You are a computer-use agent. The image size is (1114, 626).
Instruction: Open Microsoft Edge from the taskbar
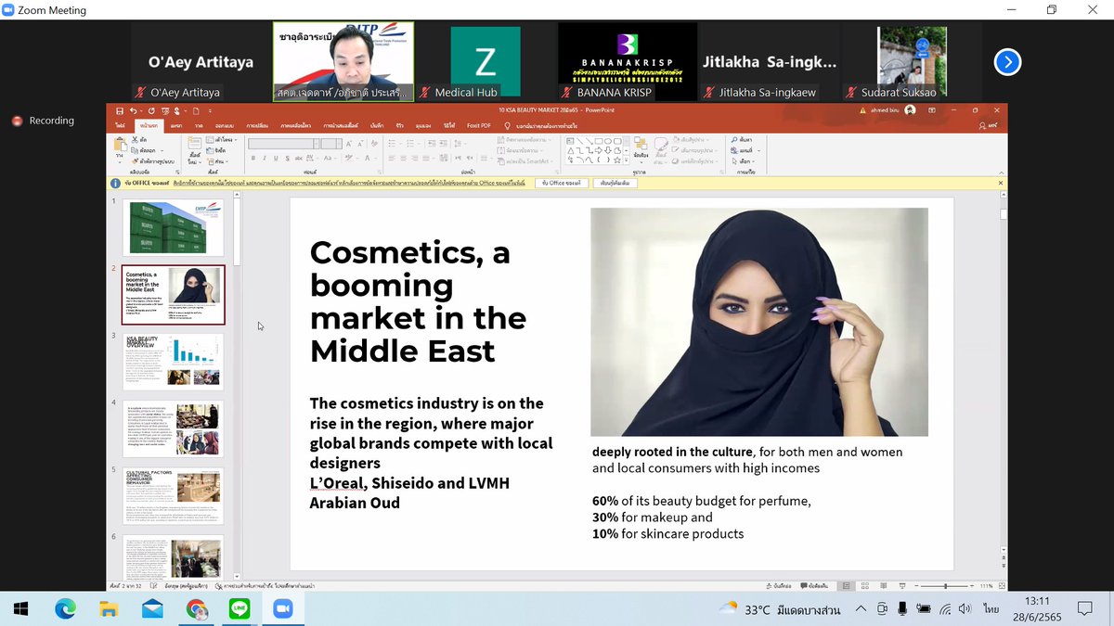tap(65, 609)
